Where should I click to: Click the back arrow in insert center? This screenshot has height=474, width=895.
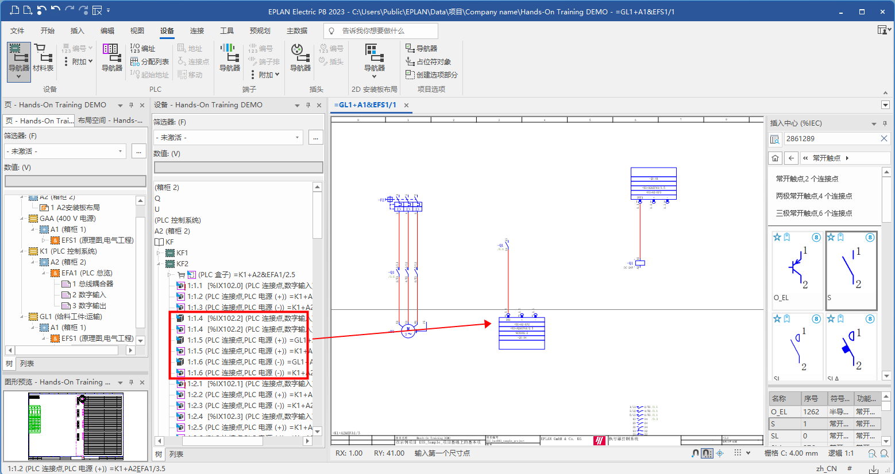pos(792,158)
